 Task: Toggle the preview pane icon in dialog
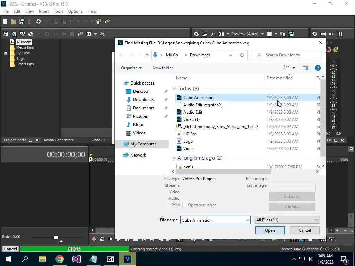(305, 68)
